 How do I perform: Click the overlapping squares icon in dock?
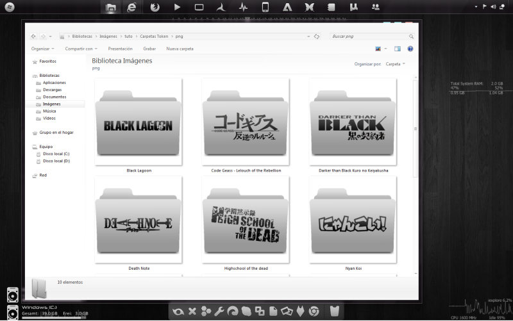tap(260, 311)
